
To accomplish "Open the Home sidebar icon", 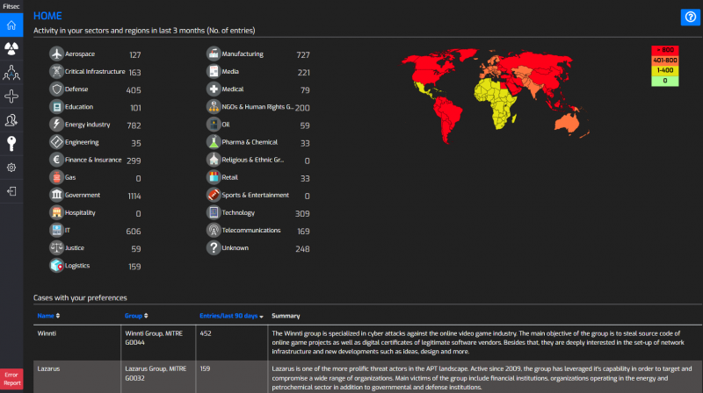I will coord(11,25).
